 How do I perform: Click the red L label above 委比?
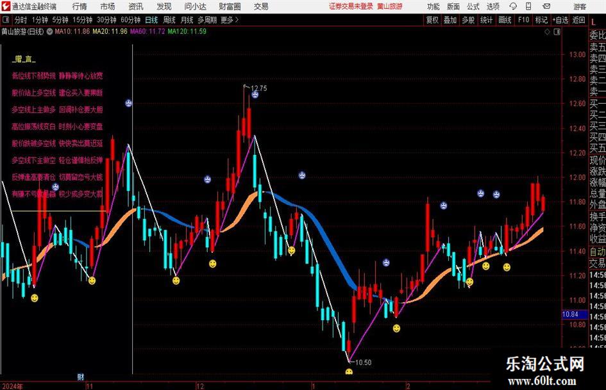point(593,23)
